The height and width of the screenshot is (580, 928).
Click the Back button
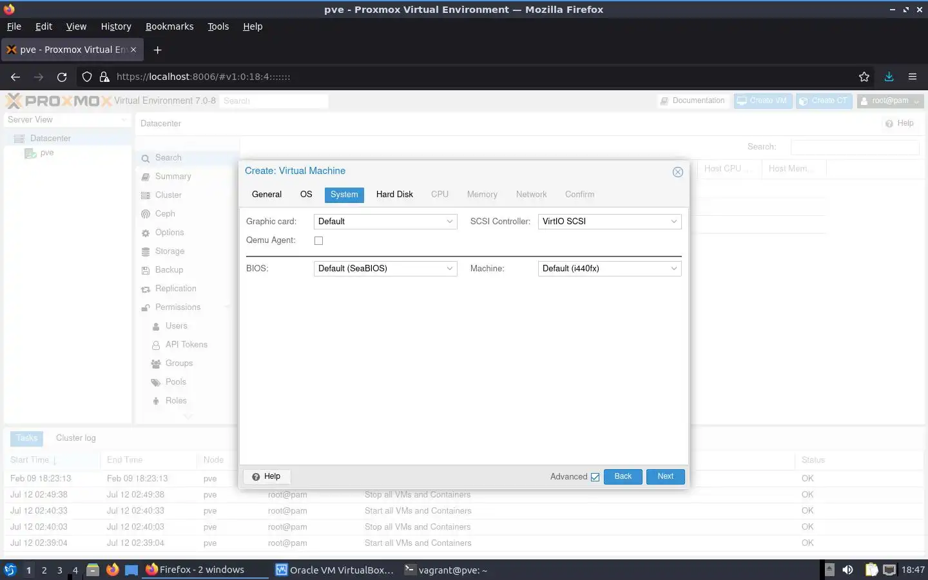[x=623, y=477]
